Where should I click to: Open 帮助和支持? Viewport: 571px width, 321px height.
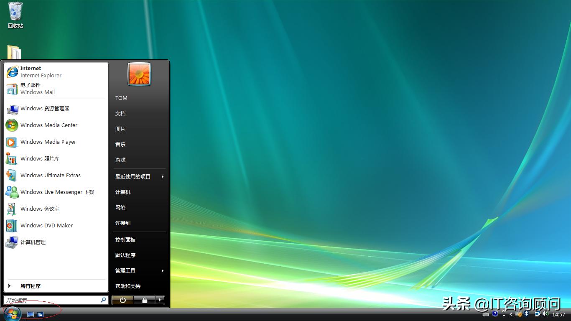tap(128, 286)
